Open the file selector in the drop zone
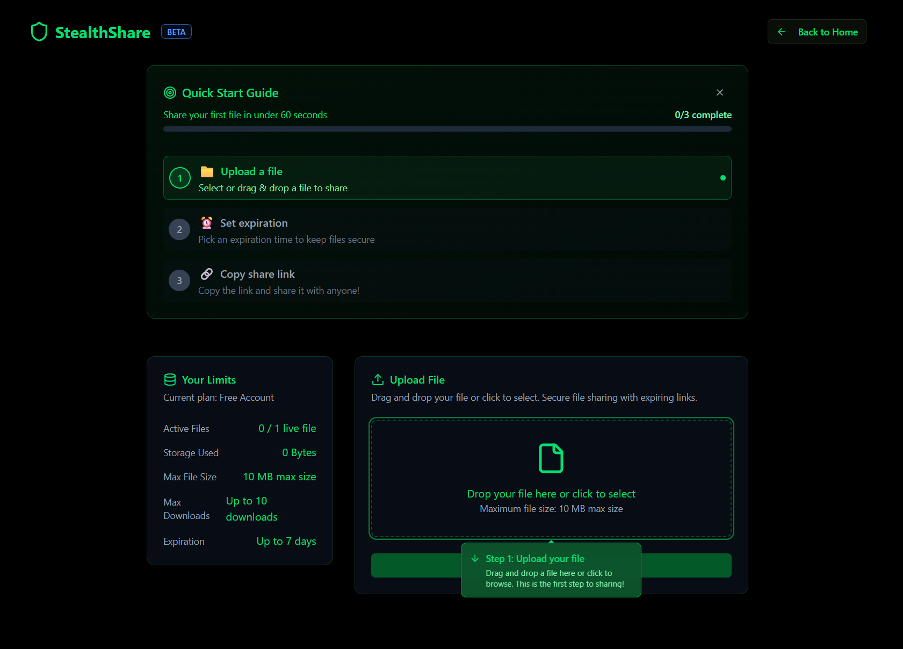 click(551, 478)
